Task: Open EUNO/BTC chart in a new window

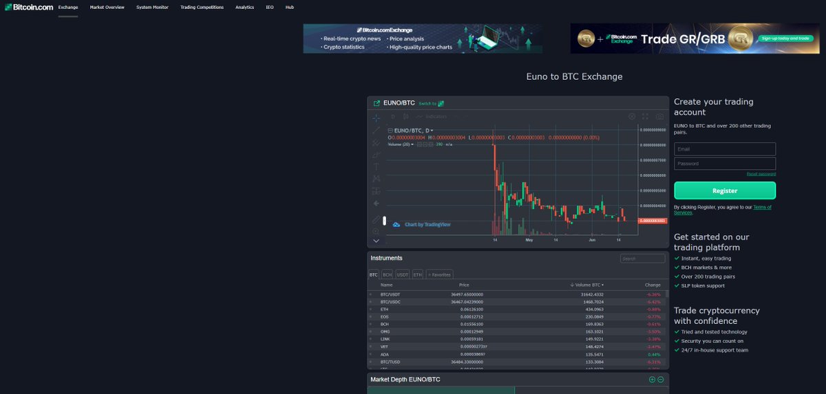Action: tap(377, 103)
